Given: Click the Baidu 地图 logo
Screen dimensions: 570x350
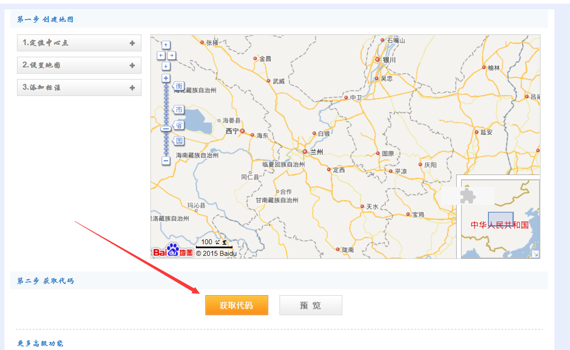Looking at the screenshot, I should pos(173,251).
